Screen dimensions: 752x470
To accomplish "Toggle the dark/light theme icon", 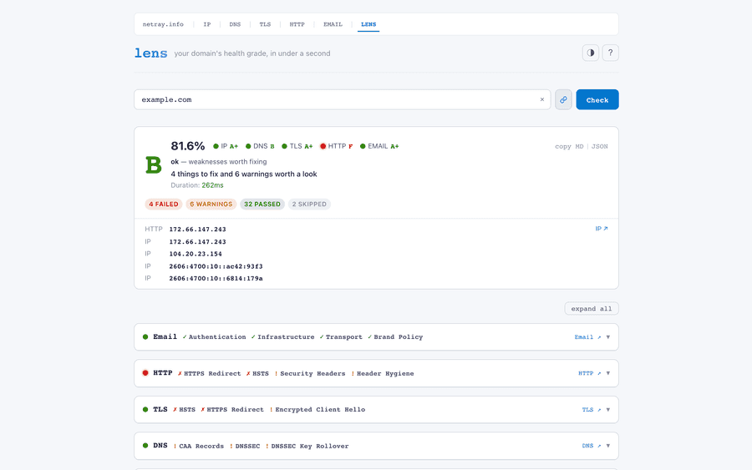I will (591, 53).
